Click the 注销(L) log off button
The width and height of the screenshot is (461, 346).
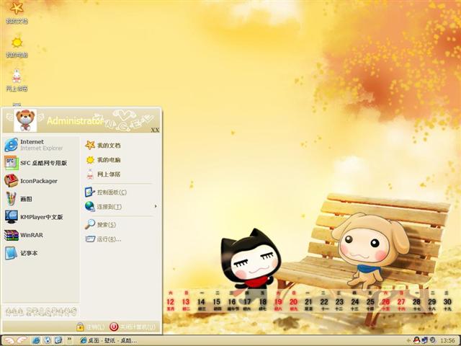90,327
